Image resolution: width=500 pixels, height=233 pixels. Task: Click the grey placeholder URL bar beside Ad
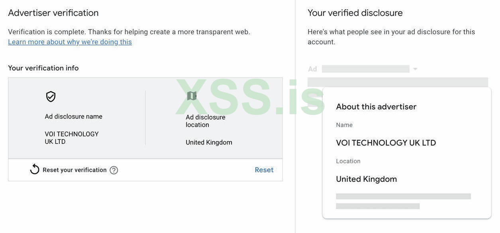click(x=365, y=69)
